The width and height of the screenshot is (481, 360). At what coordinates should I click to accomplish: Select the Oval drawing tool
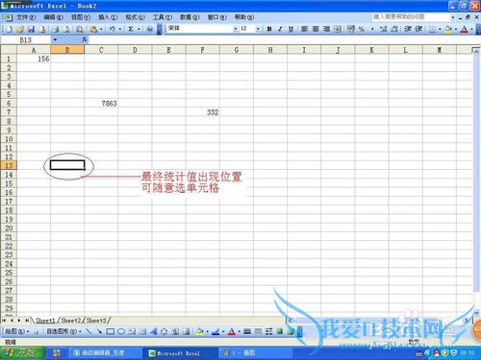coord(121,331)
